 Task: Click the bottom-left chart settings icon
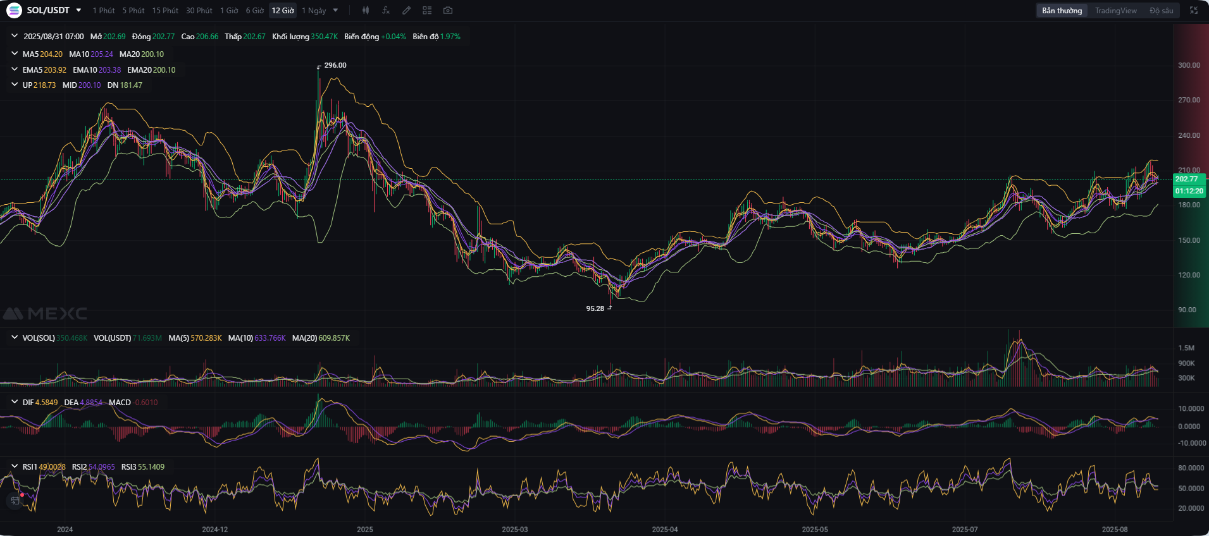pos(15,501)
